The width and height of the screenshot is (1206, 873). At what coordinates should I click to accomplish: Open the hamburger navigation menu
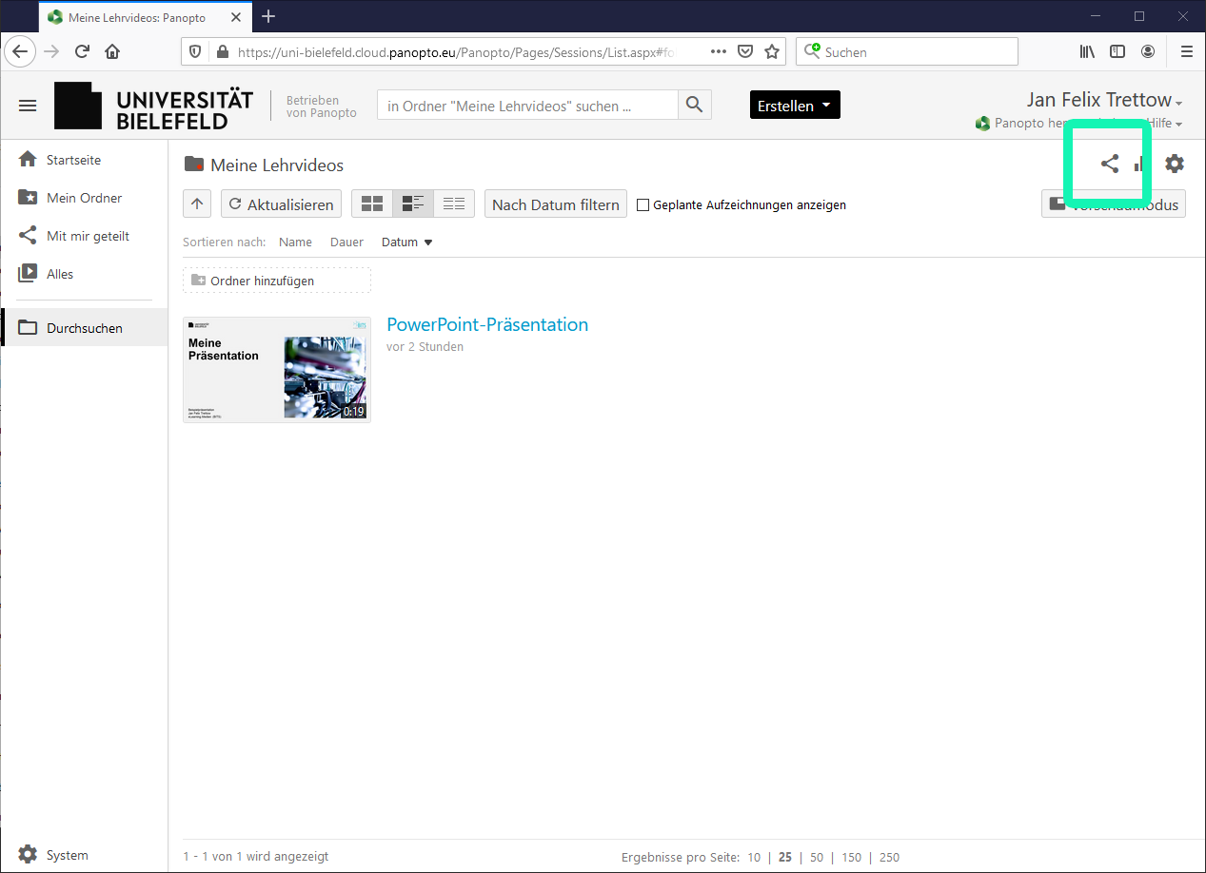pyautogui.click(x=28, y=106)
